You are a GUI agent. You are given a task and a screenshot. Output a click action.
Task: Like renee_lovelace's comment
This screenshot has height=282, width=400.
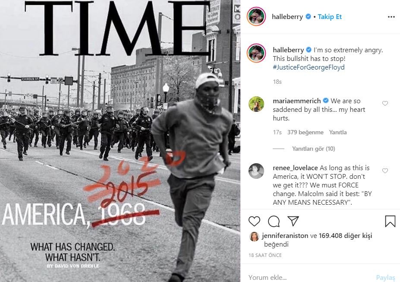pos(385,171)
